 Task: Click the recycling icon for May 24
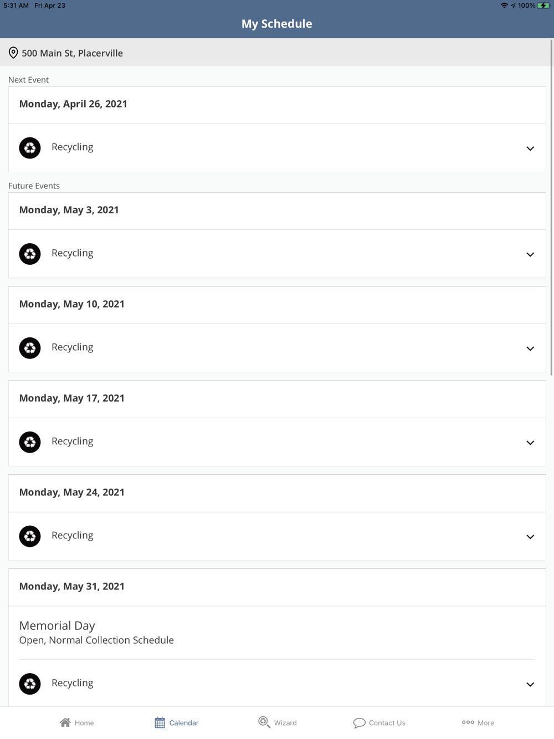tap(30, 536)
